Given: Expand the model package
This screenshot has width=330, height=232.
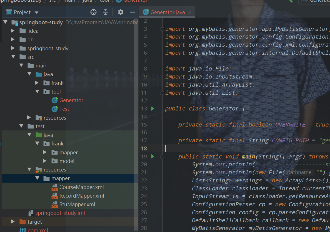Looking at the screenshot, I should coord(45,161).
